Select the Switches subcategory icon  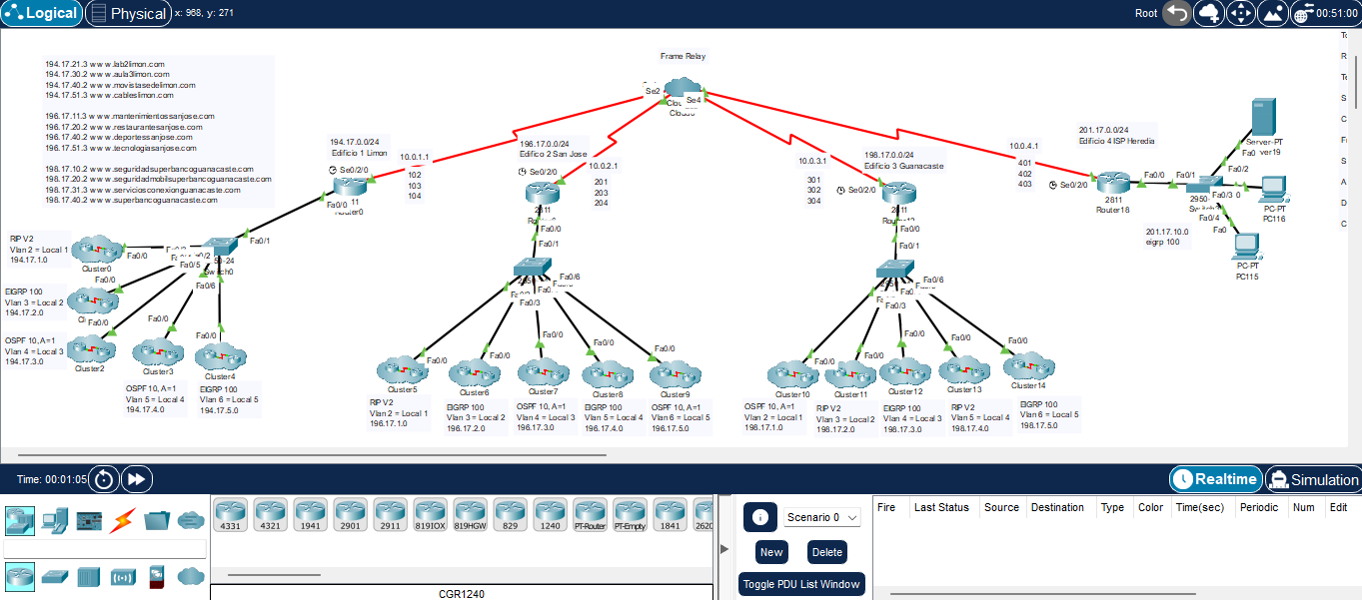pyautogui.click(x=54, y=576)
